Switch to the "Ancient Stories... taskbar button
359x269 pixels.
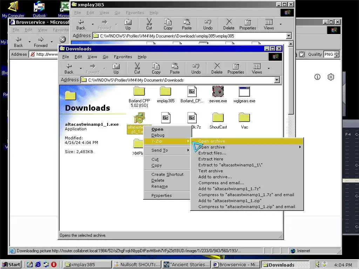pyautogui.click(x=187, y=265)
